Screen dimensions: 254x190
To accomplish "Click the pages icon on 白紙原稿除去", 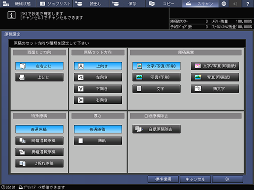I will [x=139, y=129].
